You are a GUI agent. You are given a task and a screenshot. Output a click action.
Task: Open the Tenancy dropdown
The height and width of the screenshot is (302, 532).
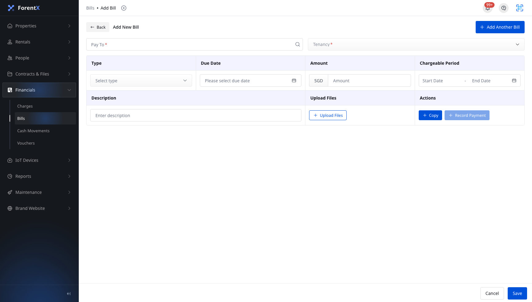click(x=416, y=44)
